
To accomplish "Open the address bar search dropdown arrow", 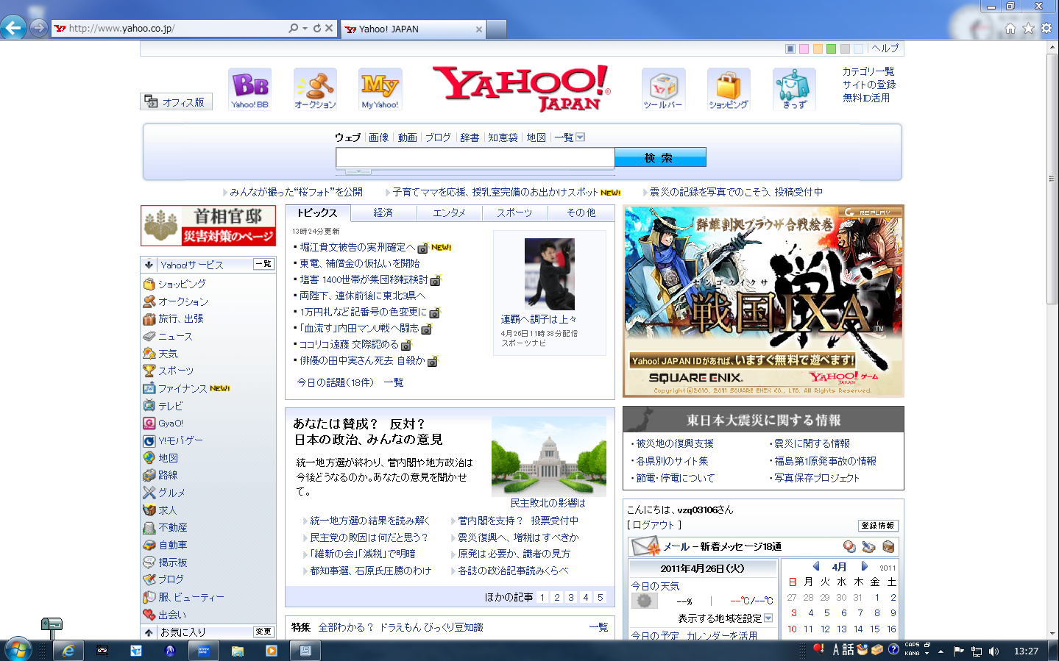I will 305,29.
